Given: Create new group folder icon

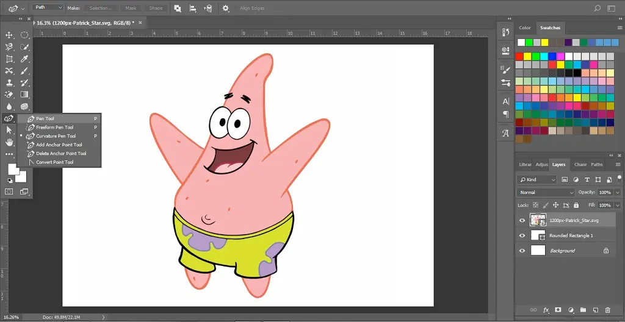Looking at the screenshot, I should click(583, 310).
